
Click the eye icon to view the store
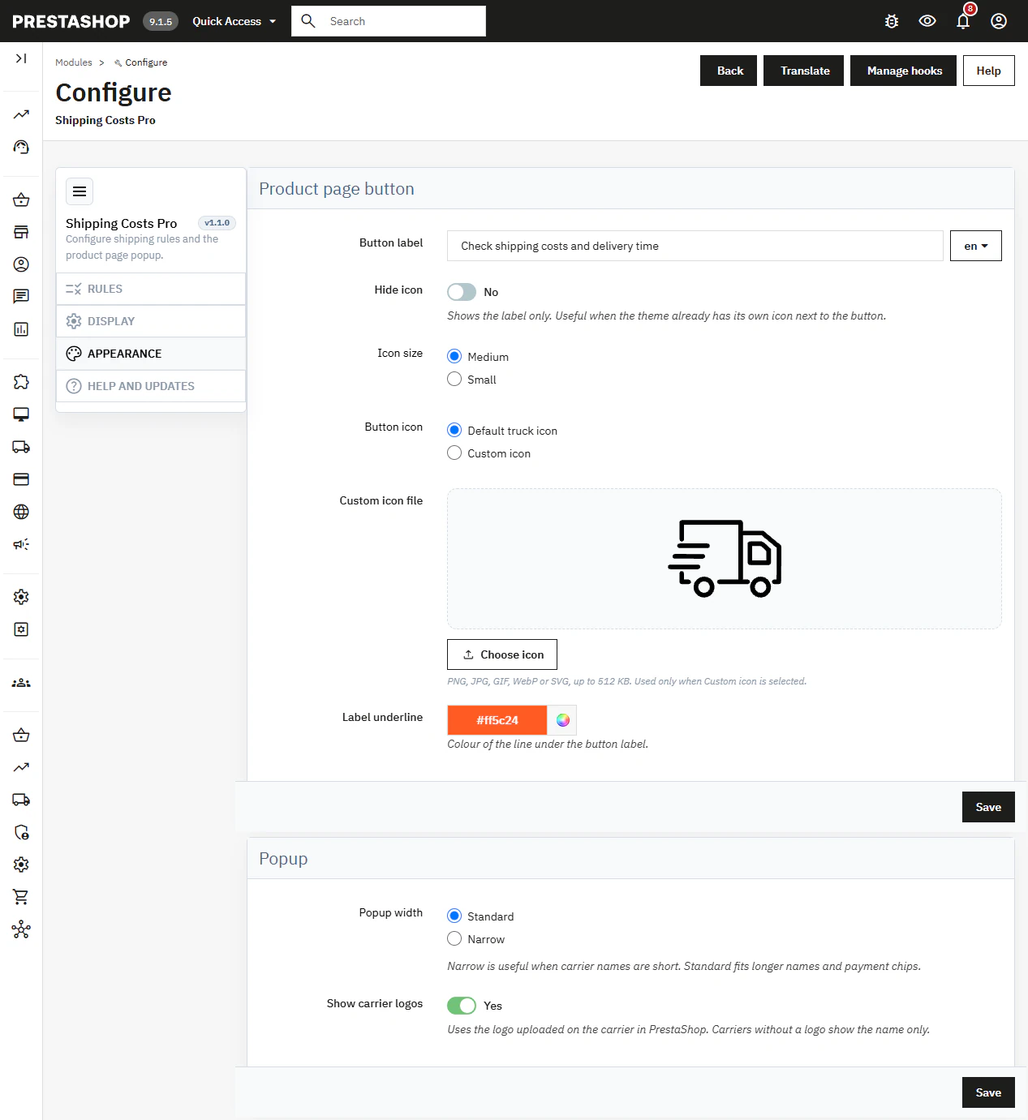point(927,21)
